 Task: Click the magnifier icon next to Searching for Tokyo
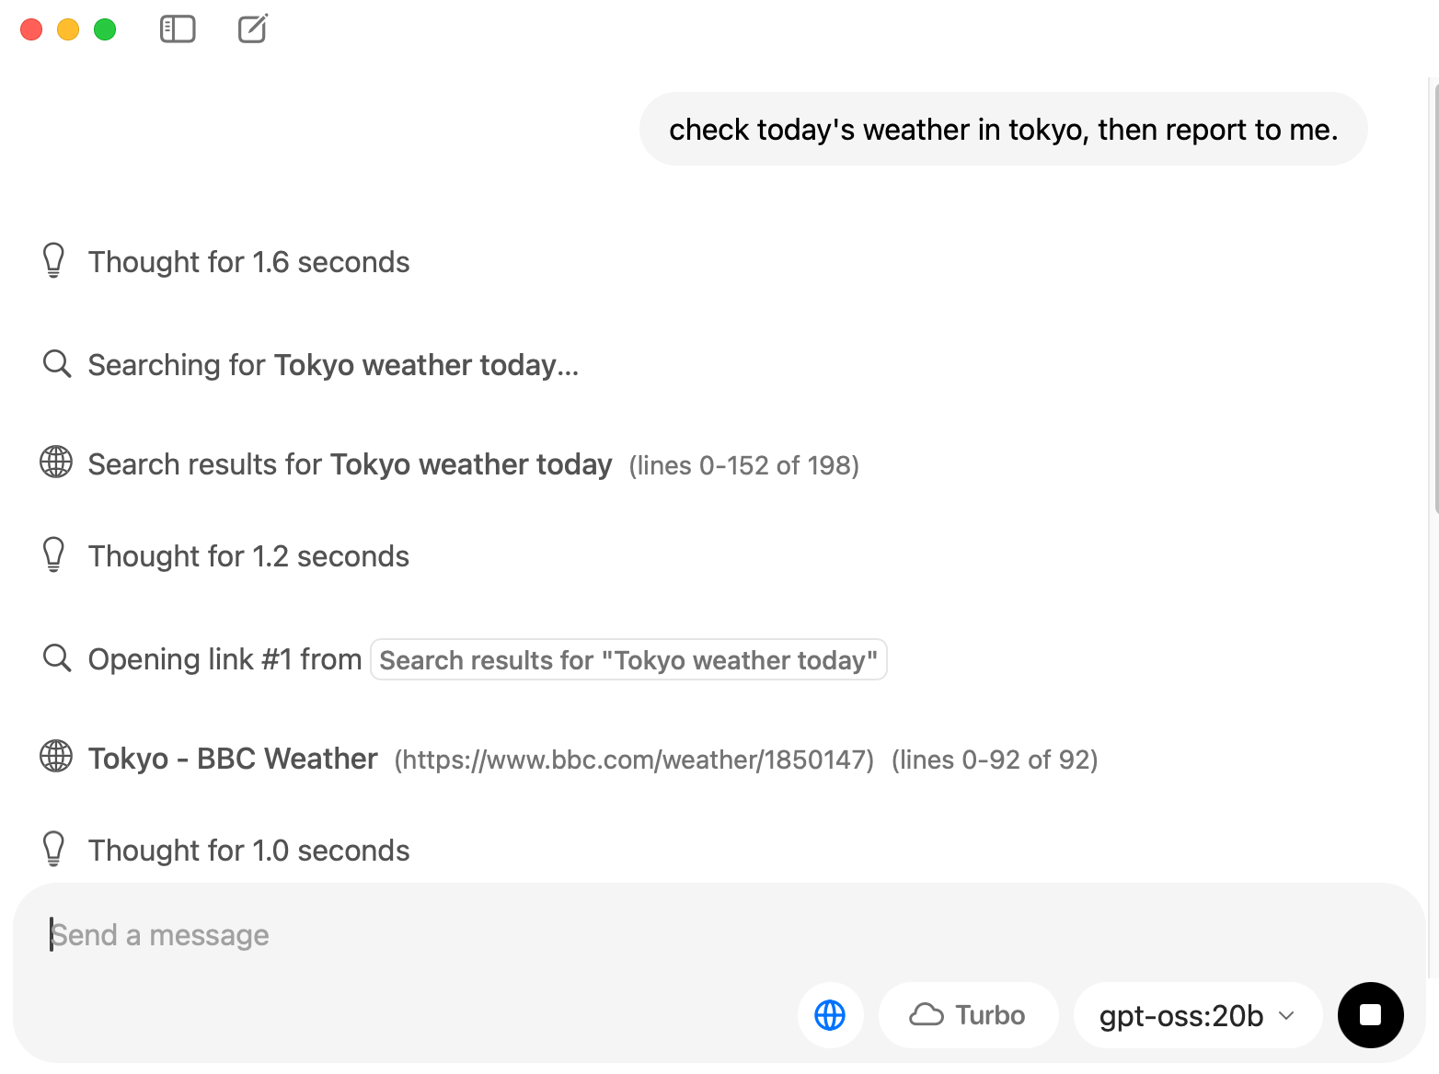pyautogui.click(x=57, y=364)
